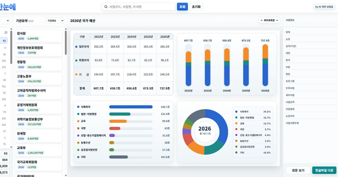Click the 2026 center label of the donut

click(x=205, y=129)
